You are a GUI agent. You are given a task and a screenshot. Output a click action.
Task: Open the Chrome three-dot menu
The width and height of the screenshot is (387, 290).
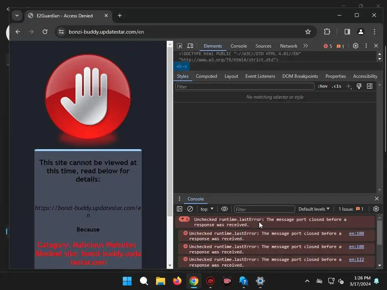(375, 32)
